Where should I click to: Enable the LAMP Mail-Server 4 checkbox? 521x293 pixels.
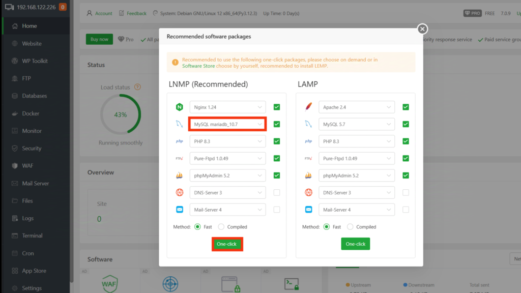tap(406, 210)
